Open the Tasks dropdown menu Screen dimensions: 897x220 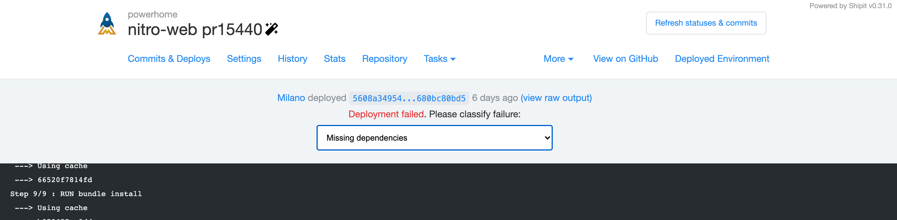[x=439, y=59]
